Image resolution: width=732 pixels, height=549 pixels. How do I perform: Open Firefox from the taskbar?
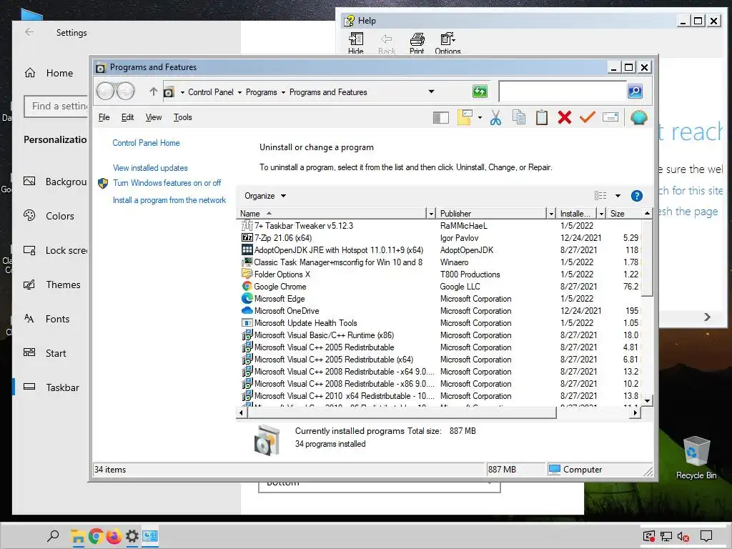click(x=114, y=536)
